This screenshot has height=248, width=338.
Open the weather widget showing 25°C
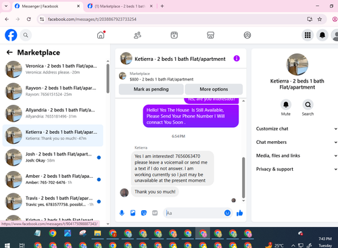[274, 245]
